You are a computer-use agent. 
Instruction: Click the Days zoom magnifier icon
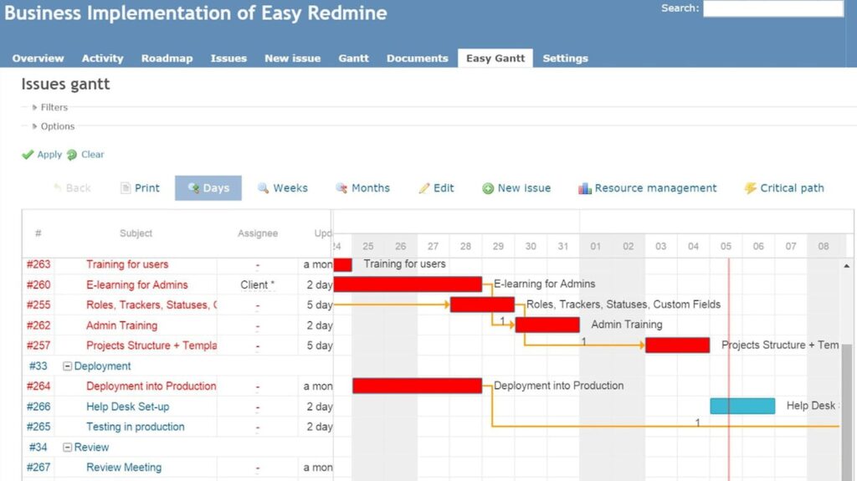pos(193,188)
